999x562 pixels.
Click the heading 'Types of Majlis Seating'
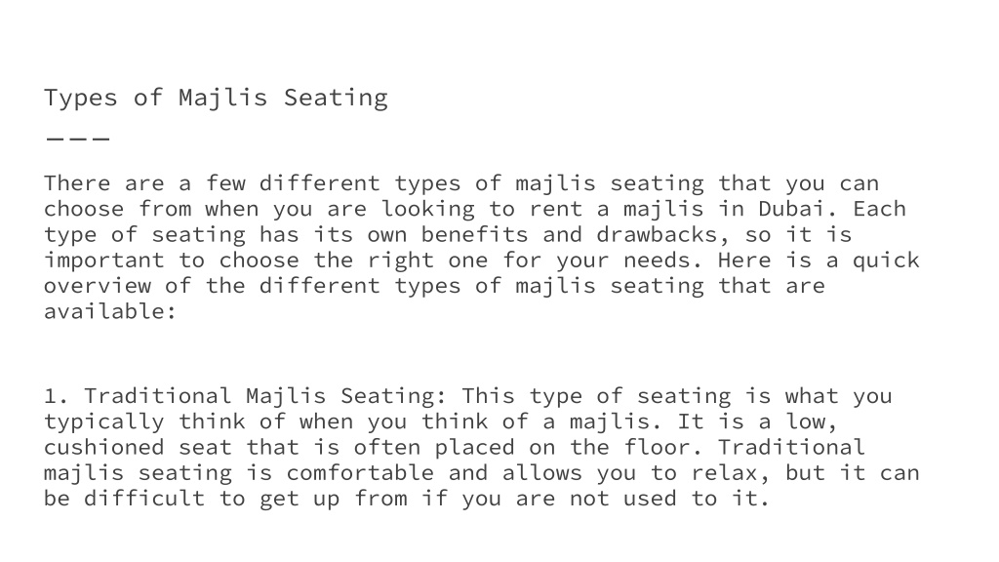pos(216,99)
